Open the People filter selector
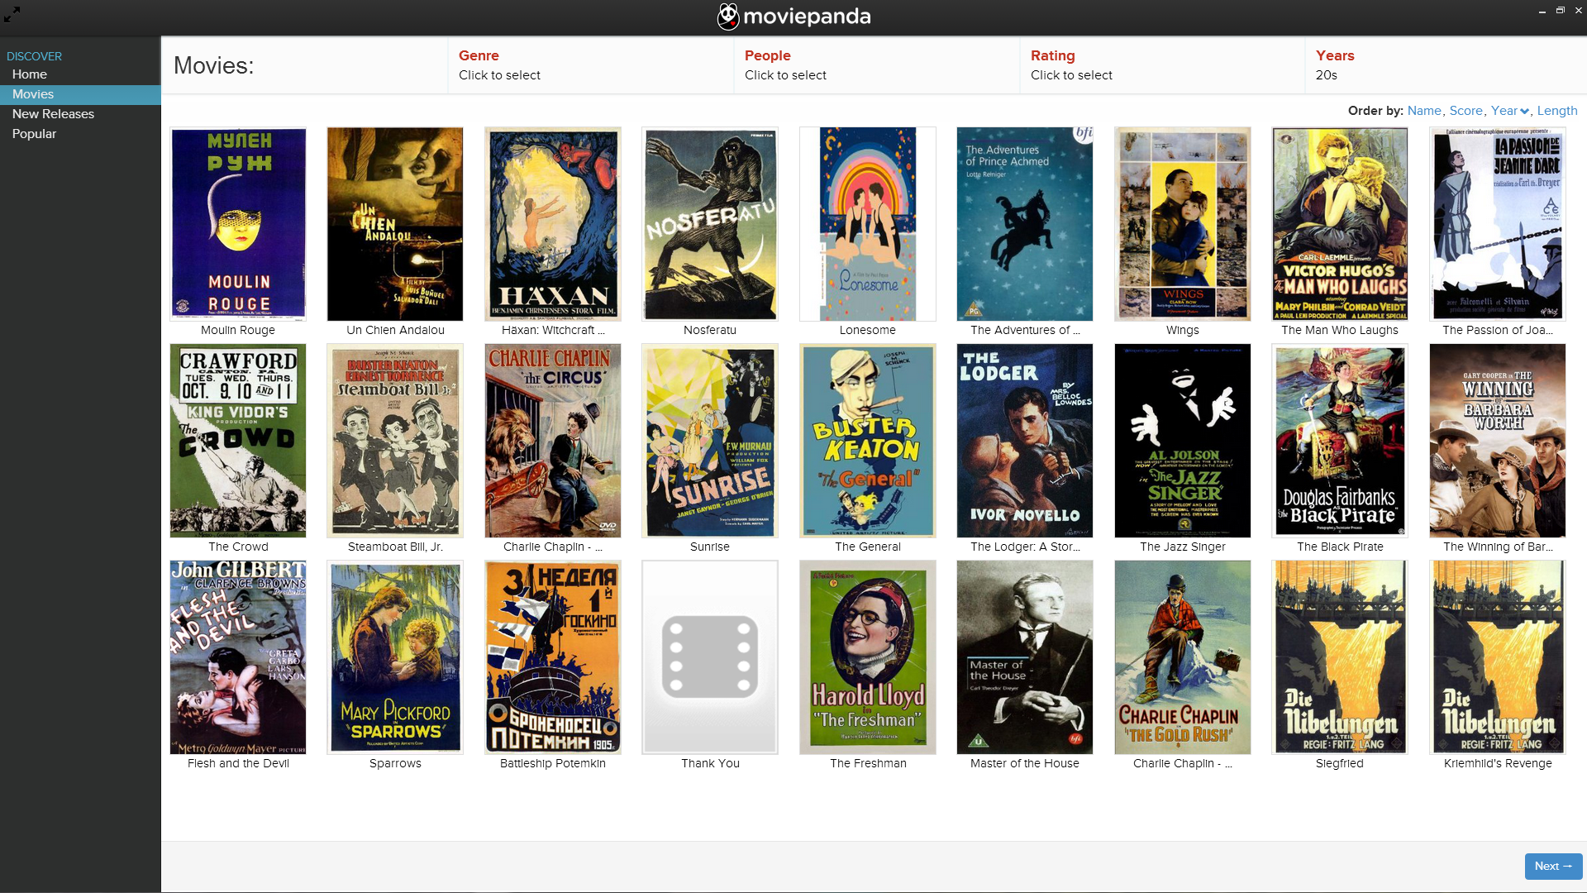1587x893 pixels. point(876,65)
